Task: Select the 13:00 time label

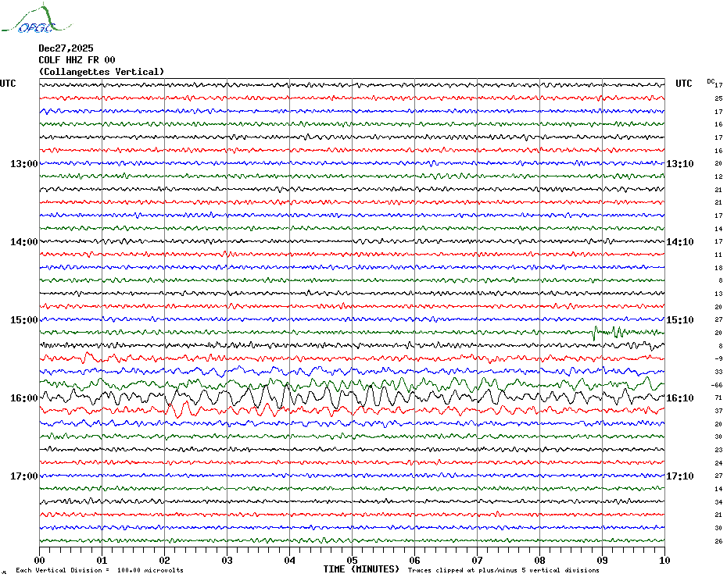Action: point(24,163)
